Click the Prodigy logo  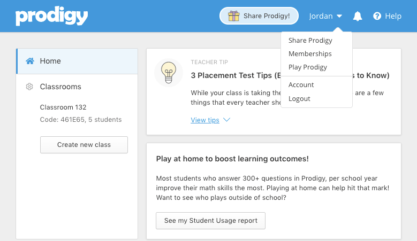51,16
